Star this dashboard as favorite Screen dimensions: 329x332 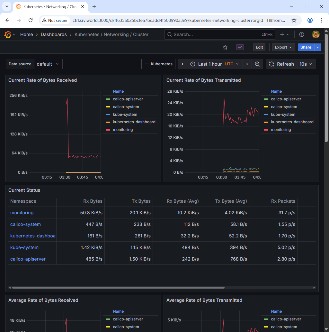[225, 47]
